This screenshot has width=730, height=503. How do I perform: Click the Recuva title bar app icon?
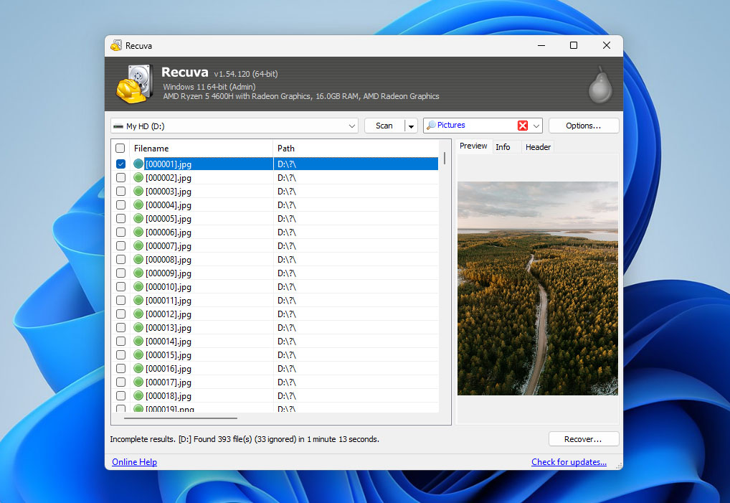pos(116,46)
